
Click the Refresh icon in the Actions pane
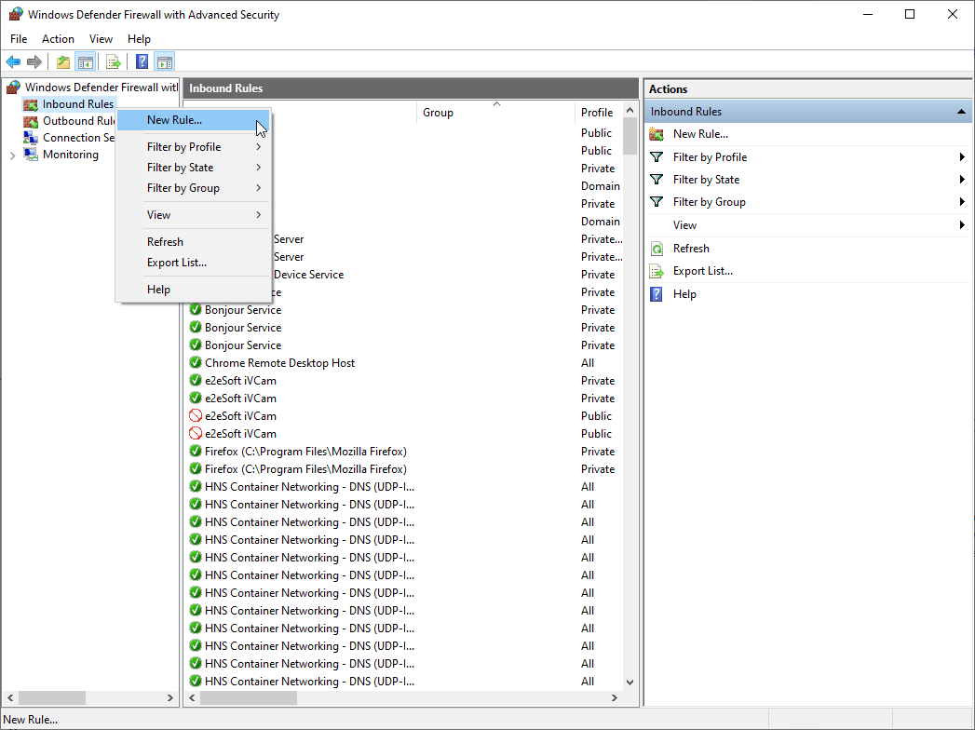[658, 248]
